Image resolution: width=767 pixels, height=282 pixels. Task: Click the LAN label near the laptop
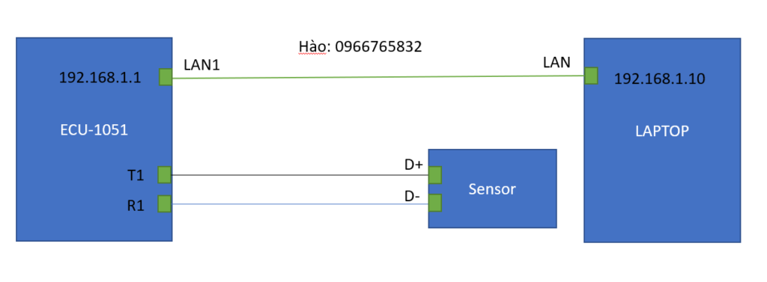coord(557,63)
